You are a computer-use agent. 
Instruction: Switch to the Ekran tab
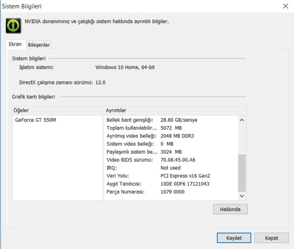pos(15,44)
